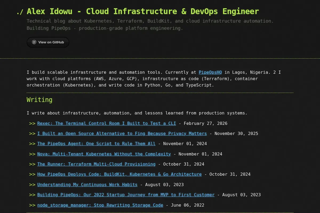
Task: Open Building PipeOps 2022 Startup Journey post
Action: click(126, 195)
